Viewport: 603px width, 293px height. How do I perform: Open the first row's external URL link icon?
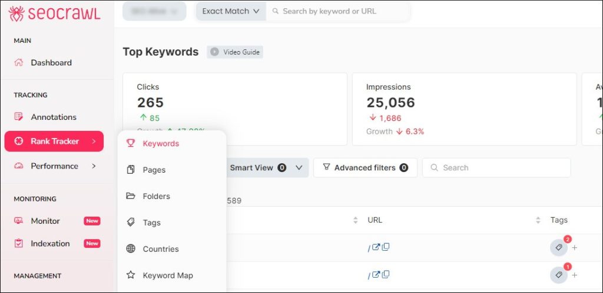click(x=376, y=247)
